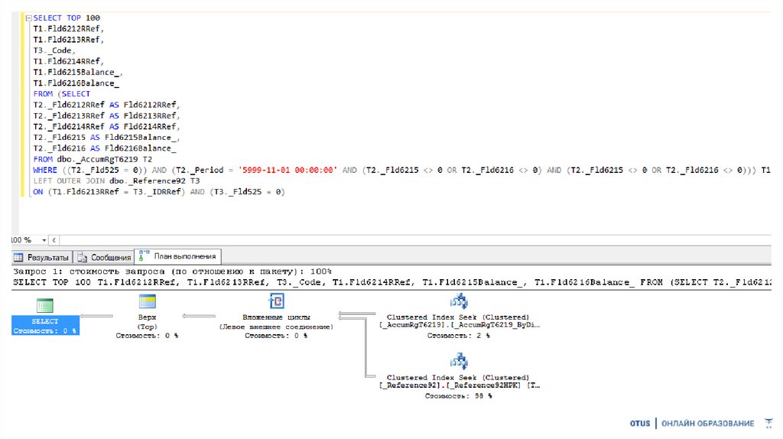Collapse the SELECT TOP 100 code block
The image size is (783, 439).
coord(28,18)
